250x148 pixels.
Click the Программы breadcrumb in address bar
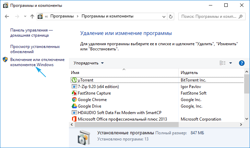pyautogui.click(x=64, y=16)
